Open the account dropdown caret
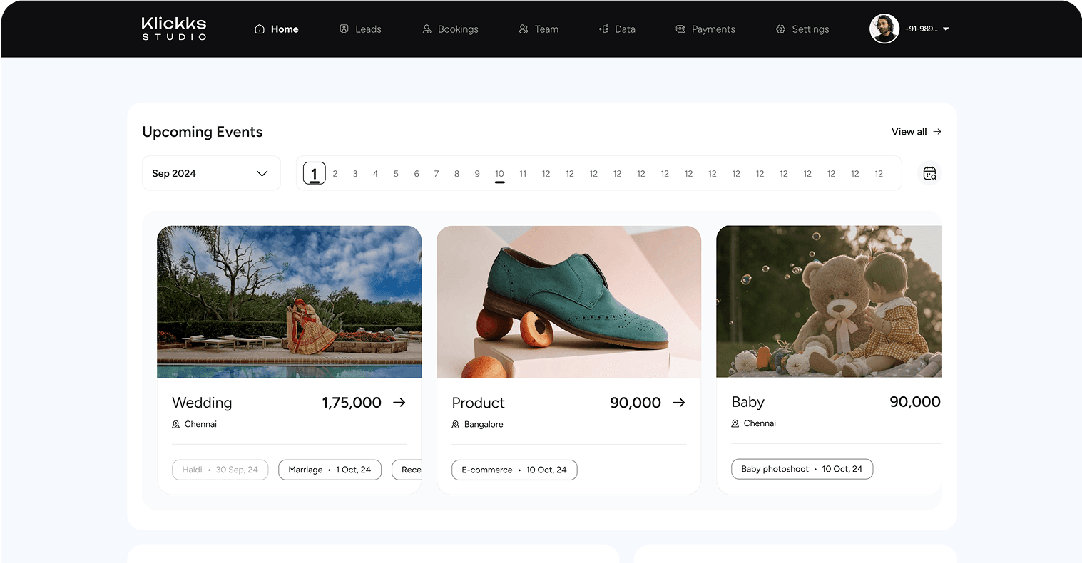This screenshot has height=563, width=1082. tap(946, 29)
